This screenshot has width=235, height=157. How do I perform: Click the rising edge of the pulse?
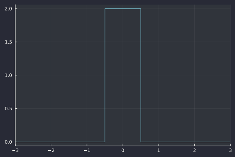tap(105, 75)
